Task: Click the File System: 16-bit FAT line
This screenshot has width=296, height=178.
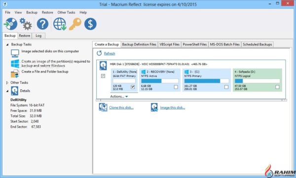Action: pos(27,106)
